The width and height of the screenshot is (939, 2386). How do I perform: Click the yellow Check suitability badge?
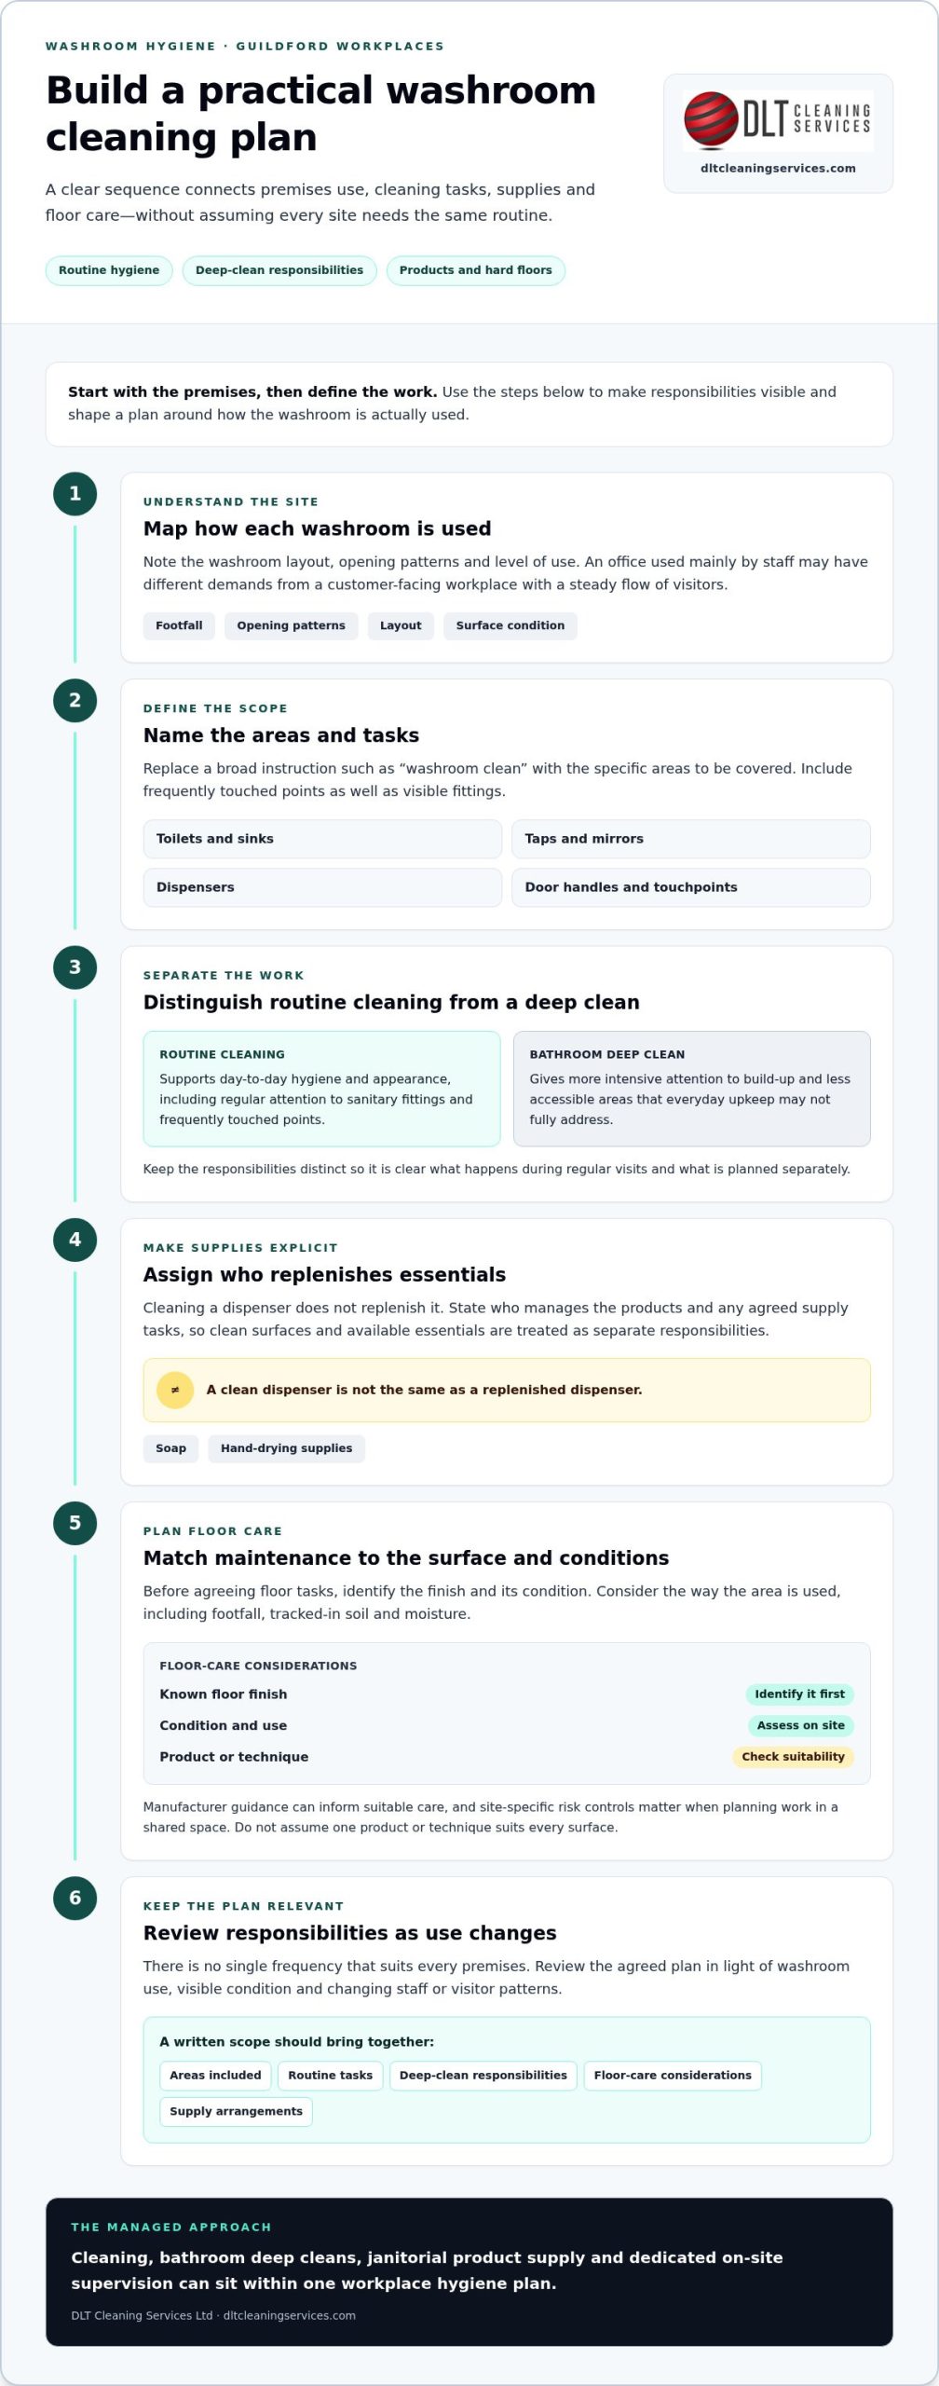[793, 1757]
